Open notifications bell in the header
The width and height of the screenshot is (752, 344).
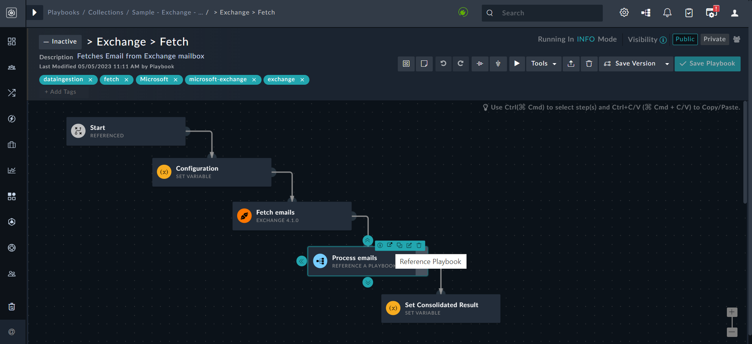[x=667, y=13]
